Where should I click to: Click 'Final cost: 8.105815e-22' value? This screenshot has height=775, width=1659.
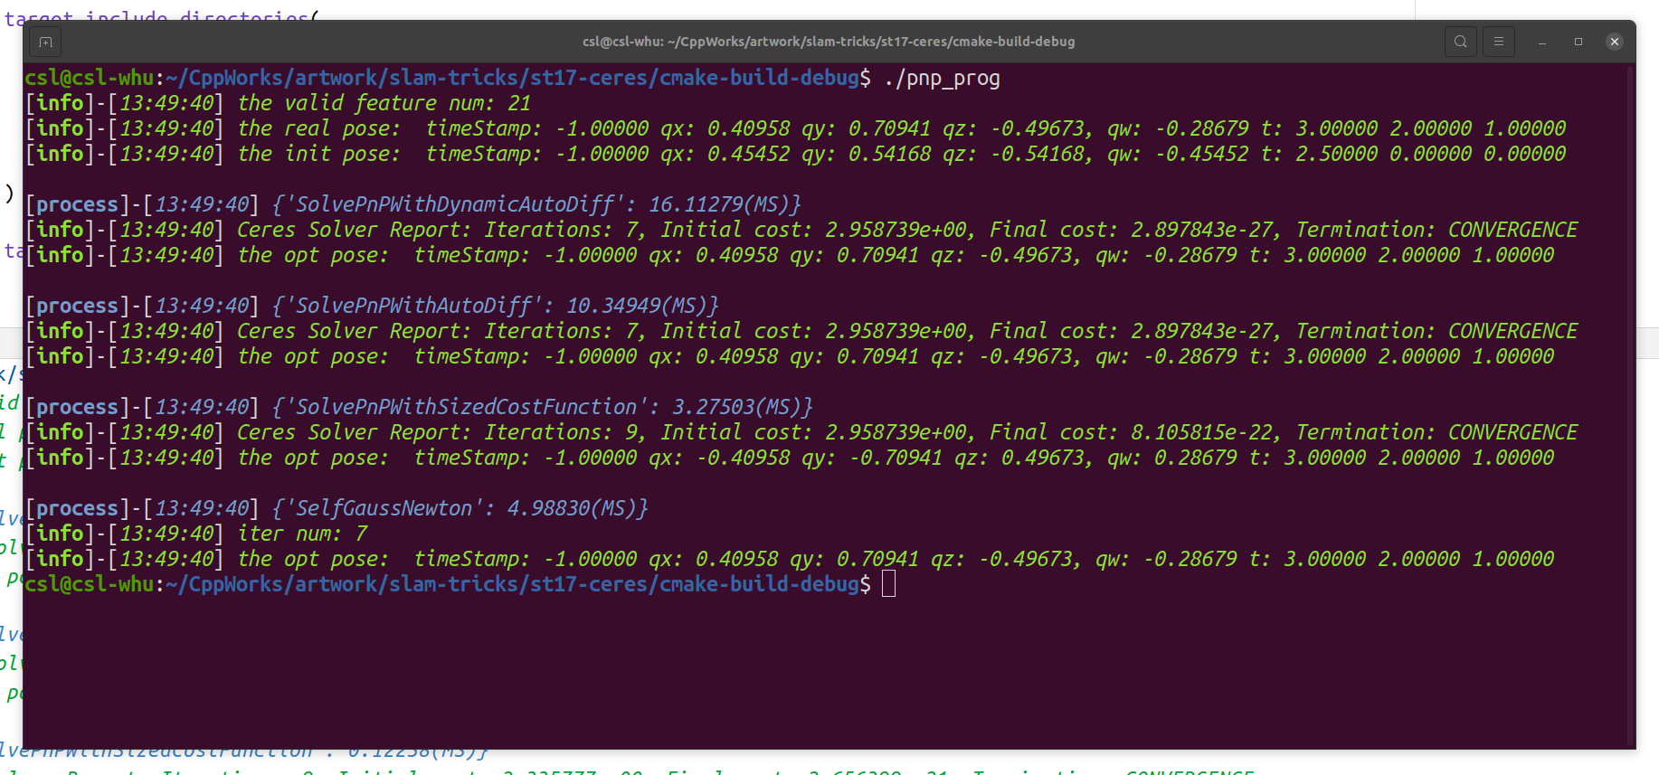click(x=1134, y=433)
